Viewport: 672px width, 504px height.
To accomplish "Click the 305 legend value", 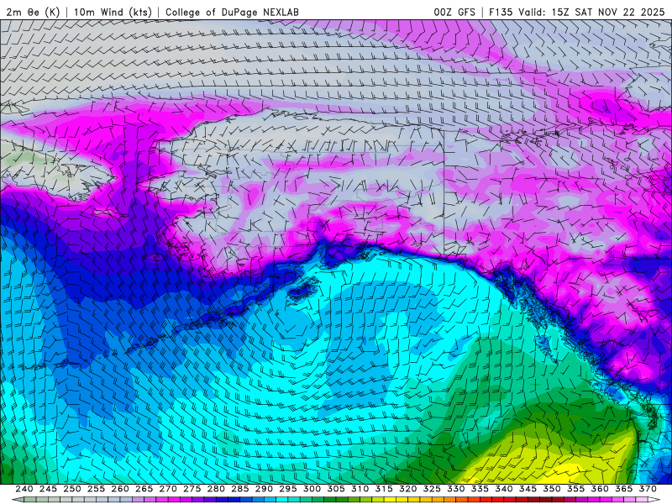I will pos(336,489).
